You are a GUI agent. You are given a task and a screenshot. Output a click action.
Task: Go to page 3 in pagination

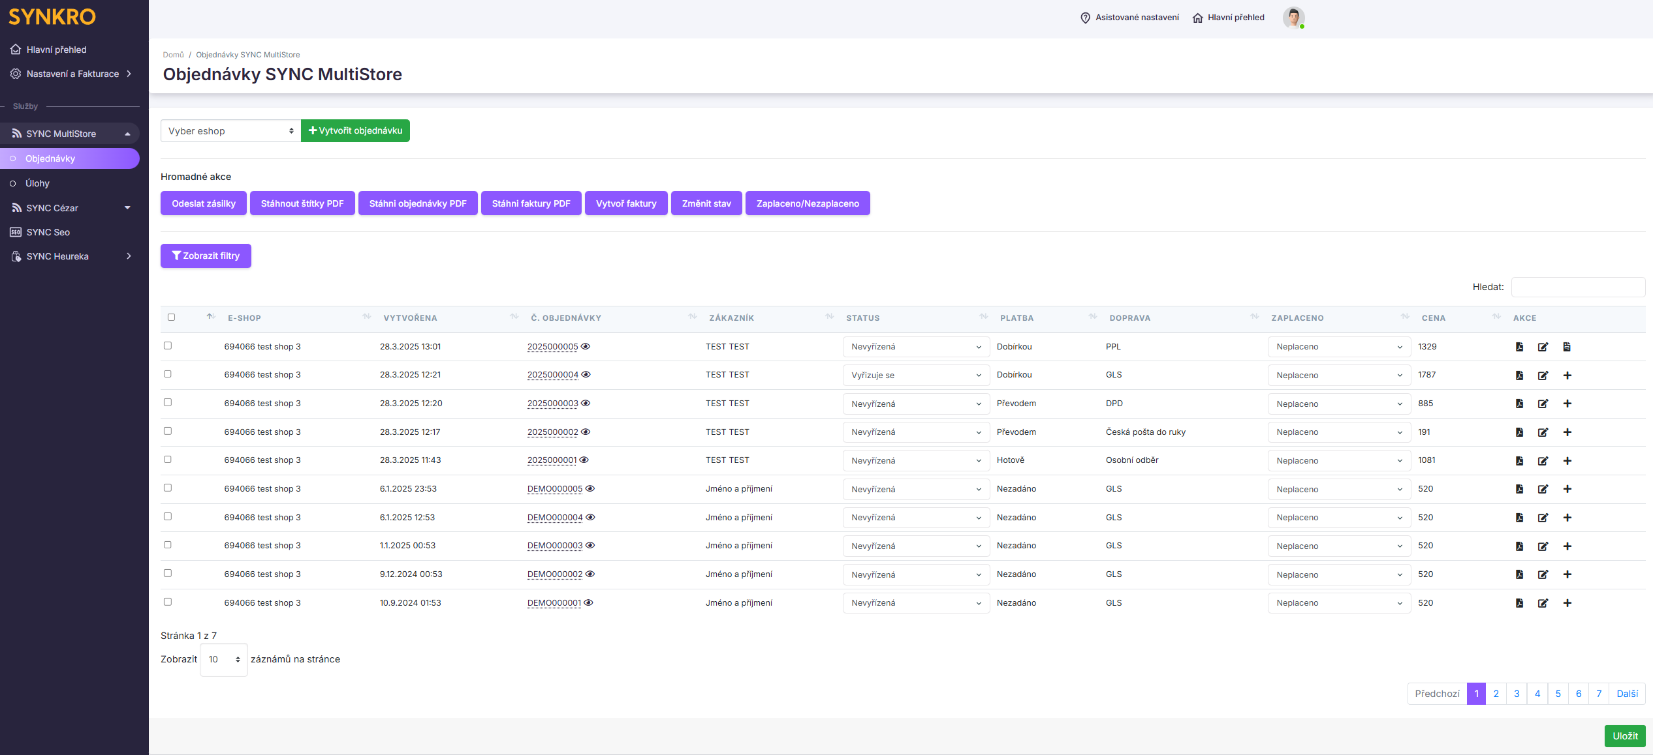(1517, 694)
